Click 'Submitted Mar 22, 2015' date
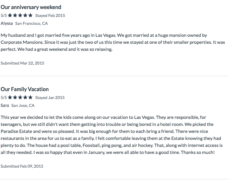 [x=22, y=63]
